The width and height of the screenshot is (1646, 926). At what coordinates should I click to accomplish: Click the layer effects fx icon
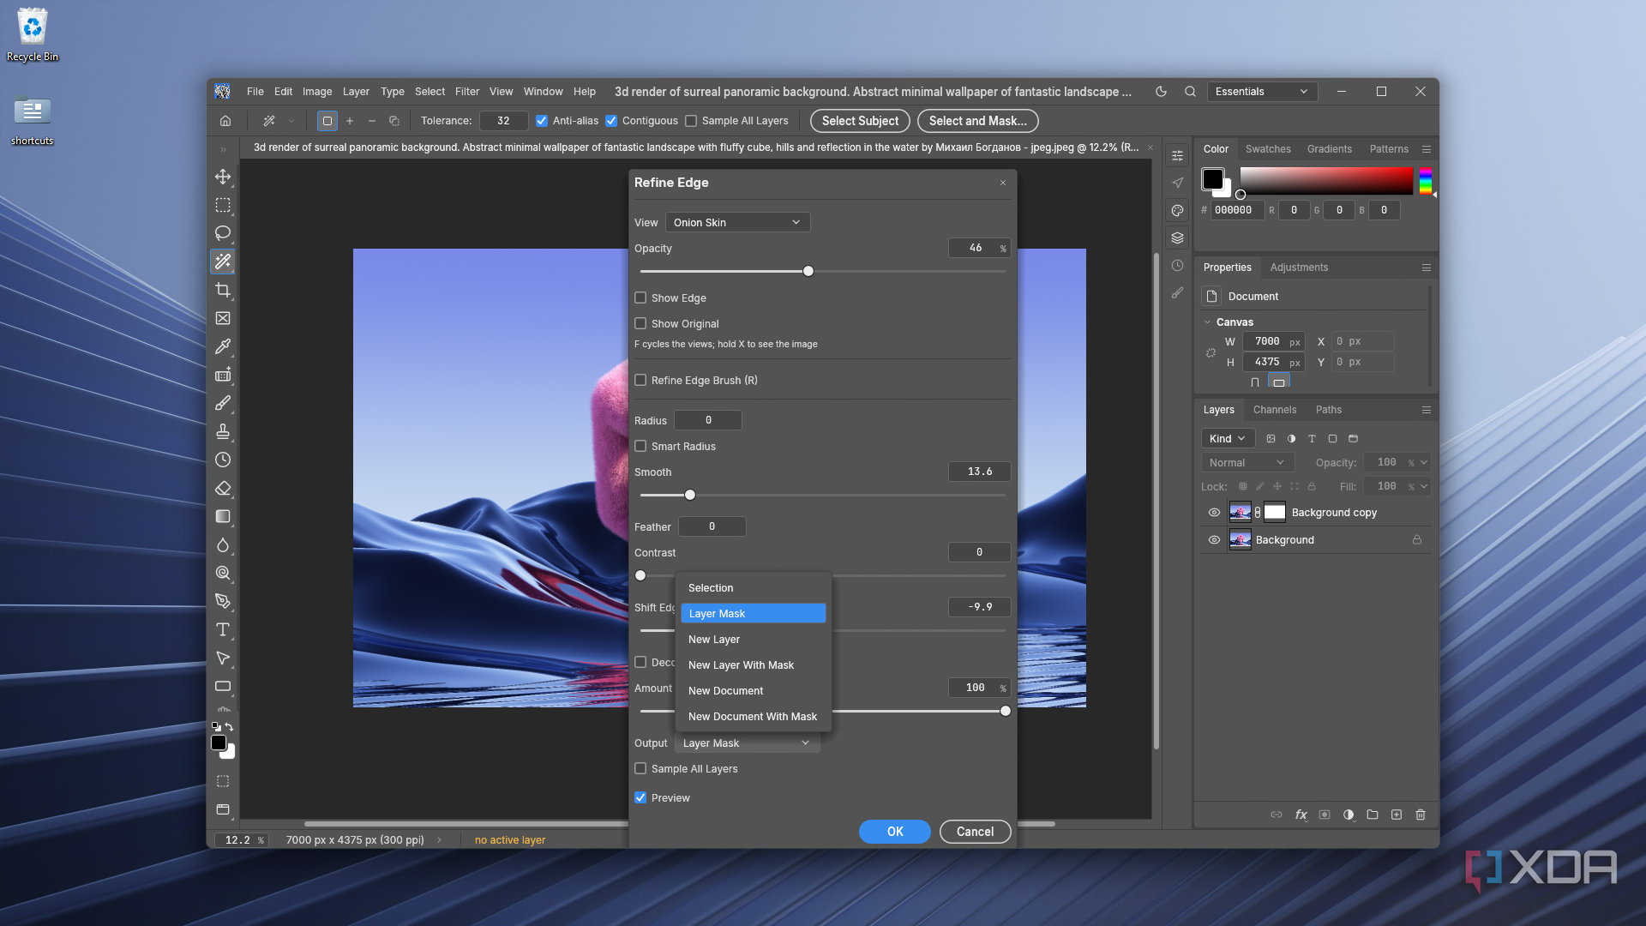[1301, 815]
